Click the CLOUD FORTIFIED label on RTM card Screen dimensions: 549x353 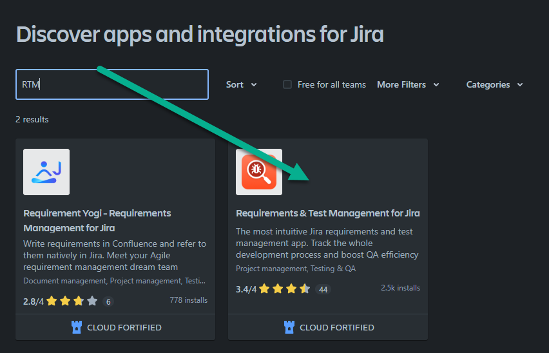pos(336,327)
